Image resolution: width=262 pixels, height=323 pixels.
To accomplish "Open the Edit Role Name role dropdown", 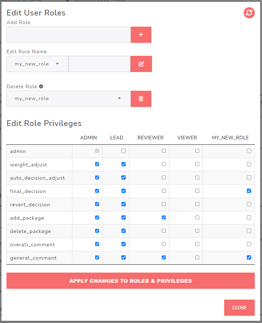I will (x=37, y=64).
